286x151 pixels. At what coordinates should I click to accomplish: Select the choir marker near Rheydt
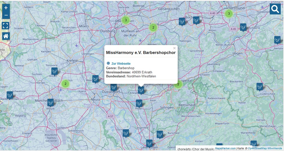tap(51, 102)
